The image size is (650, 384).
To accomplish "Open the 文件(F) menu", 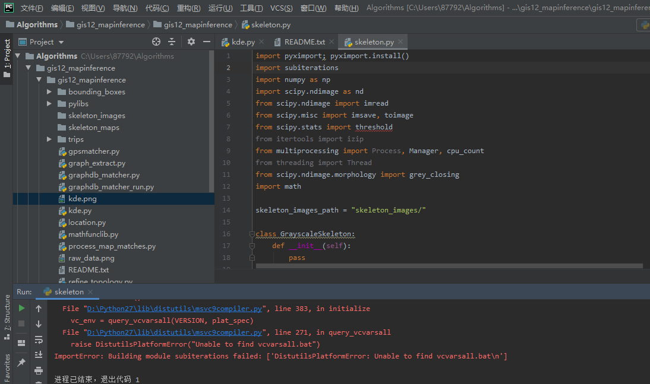I will [x=32, y=8].
